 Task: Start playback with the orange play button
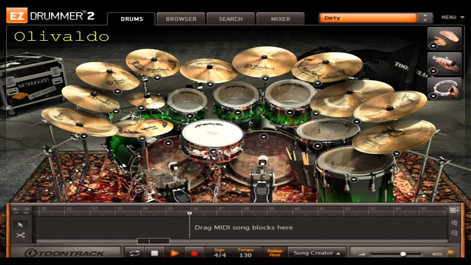pos(174,253)
